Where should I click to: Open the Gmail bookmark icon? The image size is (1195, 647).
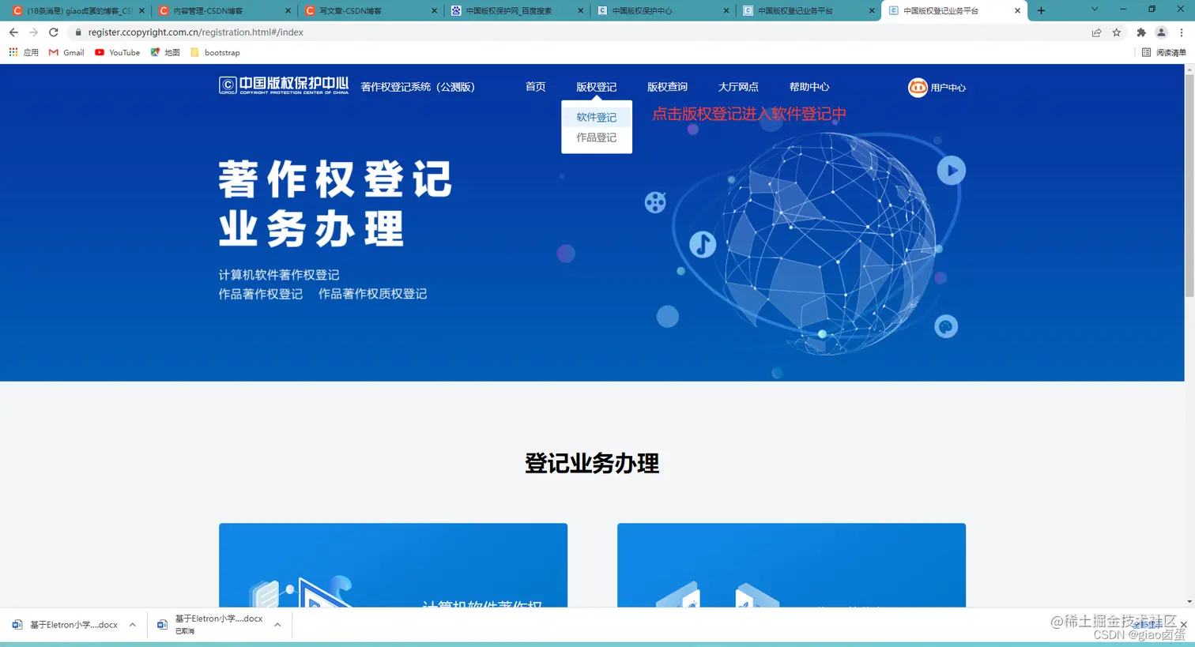pyautogui.click(x=54, y=52)
